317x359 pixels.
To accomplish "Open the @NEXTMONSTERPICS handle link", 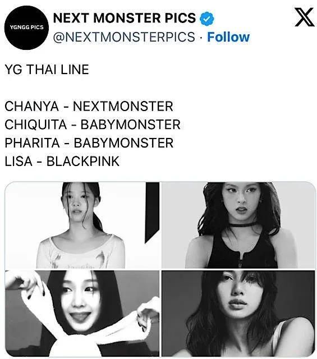I will [124, 37].
